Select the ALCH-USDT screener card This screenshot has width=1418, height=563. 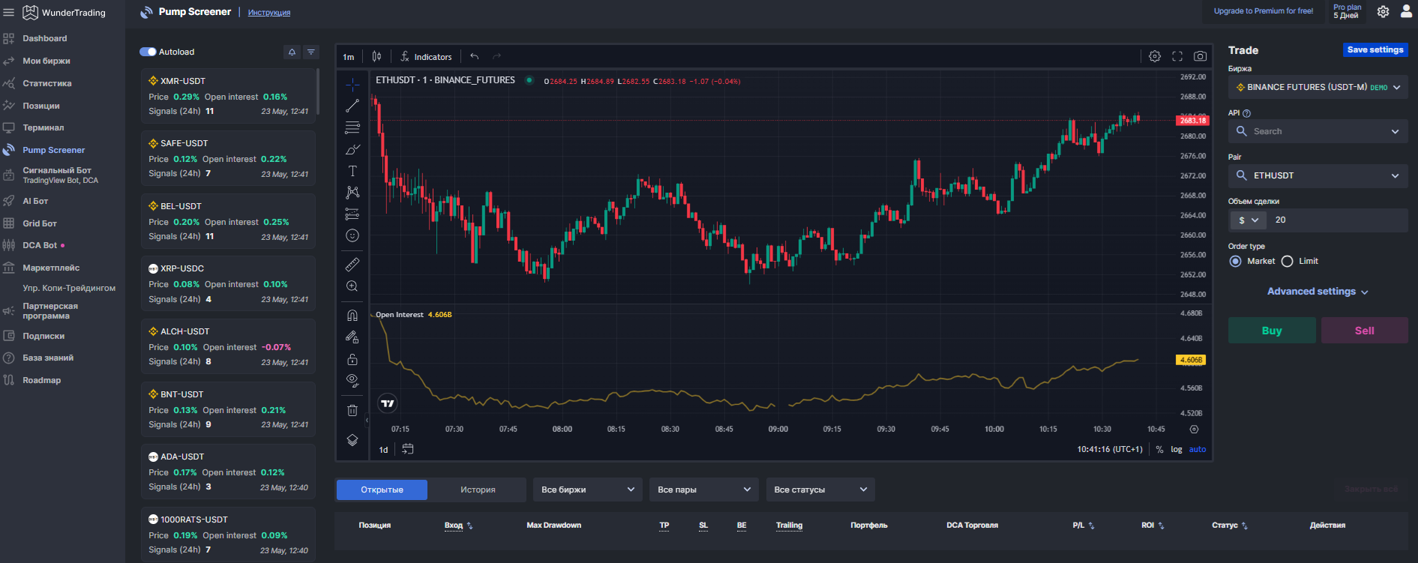point(228,346)
